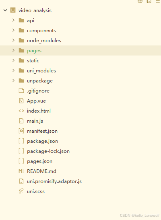Select the node_modules folder label
The height and width of the screenshot is (220, 161).
coord(44,41)
